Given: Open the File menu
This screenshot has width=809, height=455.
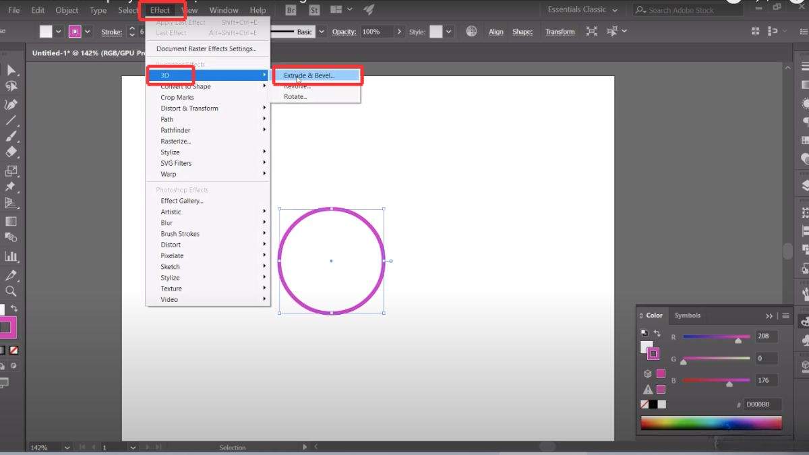Looking at the screenshot, I should pos(14,10).
